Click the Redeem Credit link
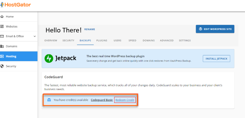The height and width of the screenshot is (118, 245). click(125, 100)
